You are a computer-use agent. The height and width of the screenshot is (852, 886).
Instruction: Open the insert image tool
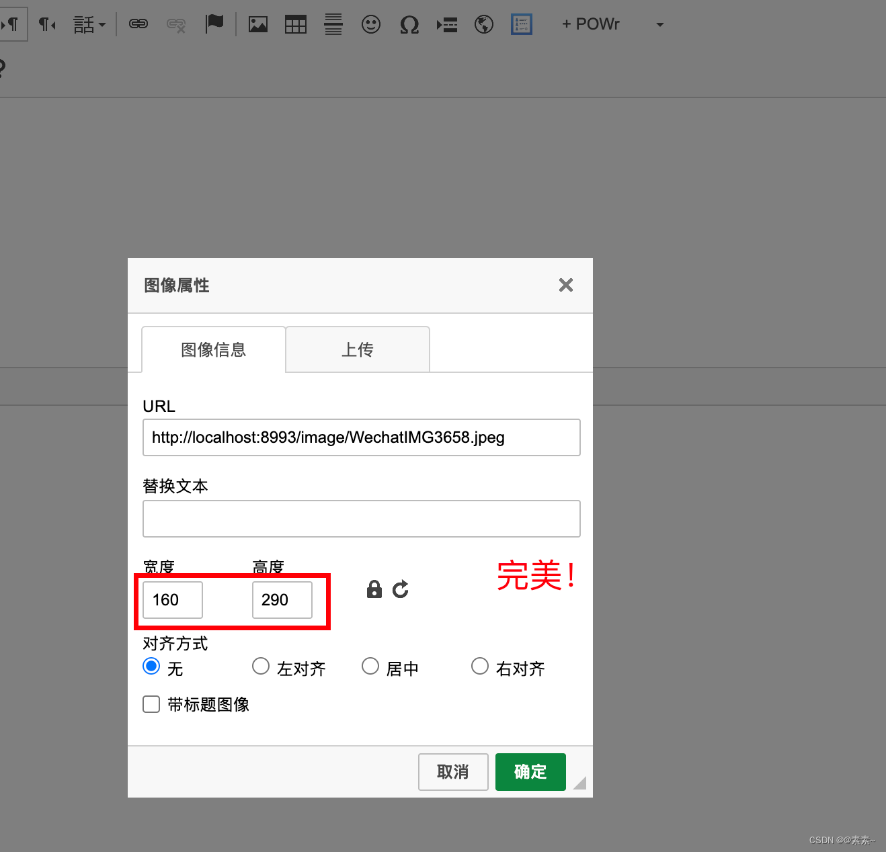pyautogui.click(x=258, y=25)
